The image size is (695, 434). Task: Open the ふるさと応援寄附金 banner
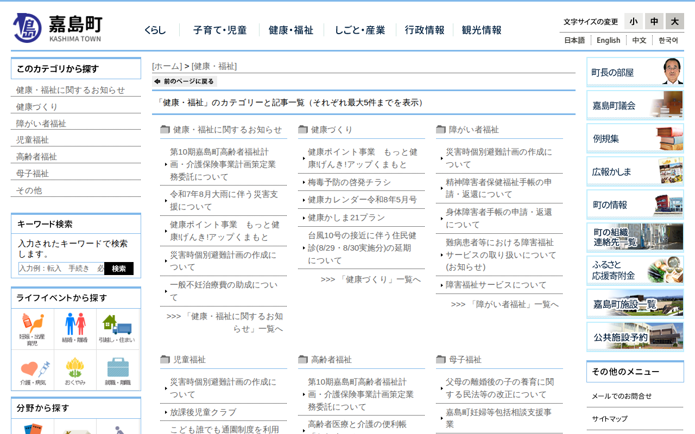tap(635, 271)
